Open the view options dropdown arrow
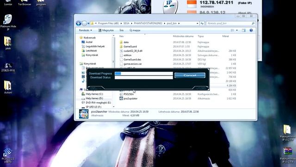 (237, 30)
